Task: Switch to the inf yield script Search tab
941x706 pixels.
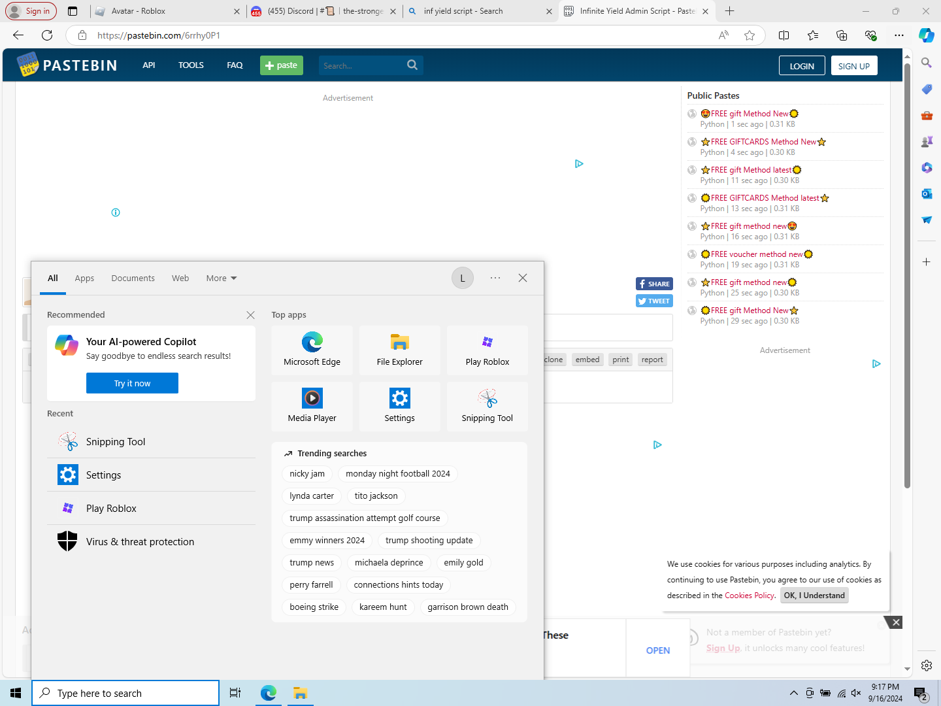Action: click(x=479, y=11)
